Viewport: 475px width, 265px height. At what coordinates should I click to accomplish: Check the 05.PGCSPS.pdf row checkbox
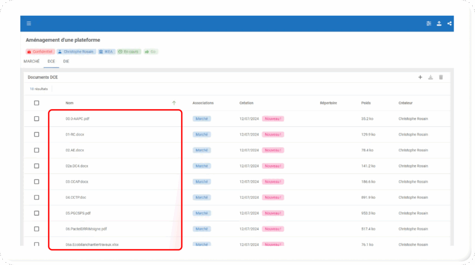tap(37, 213)
